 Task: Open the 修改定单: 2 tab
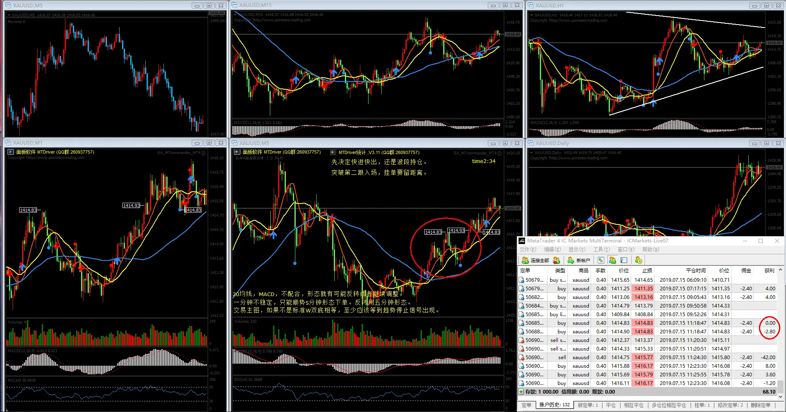(730, 405)
